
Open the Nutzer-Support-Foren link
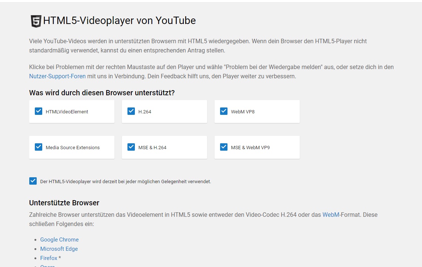click(x=57, y=76)
